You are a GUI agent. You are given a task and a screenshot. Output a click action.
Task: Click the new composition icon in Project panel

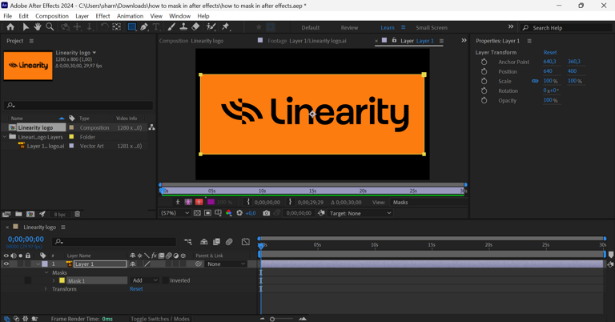pos(30,214)
